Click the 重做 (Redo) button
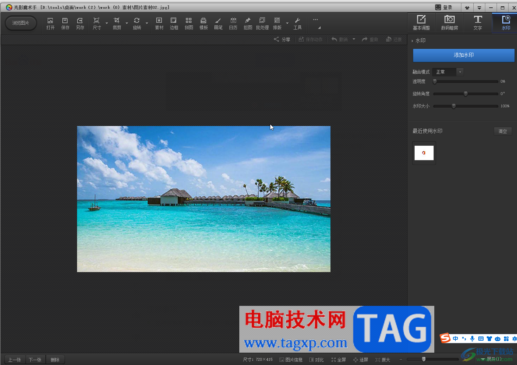Screen dimensions: 517x365 pos(370,39)
